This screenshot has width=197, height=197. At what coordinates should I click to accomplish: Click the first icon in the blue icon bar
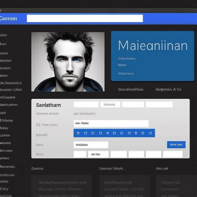tap(78, 133)
